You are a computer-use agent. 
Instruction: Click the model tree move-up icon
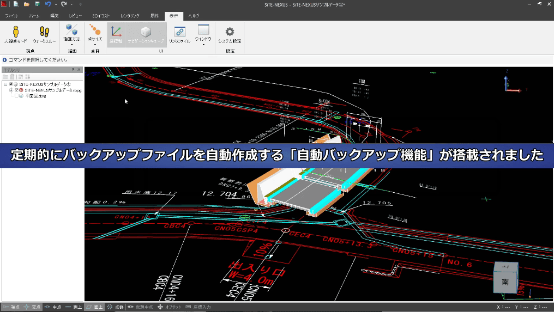[x=21, y=77]
